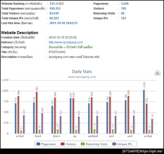Click the description text ipostgang.com เพลง เกมส์

coord(74,57)
